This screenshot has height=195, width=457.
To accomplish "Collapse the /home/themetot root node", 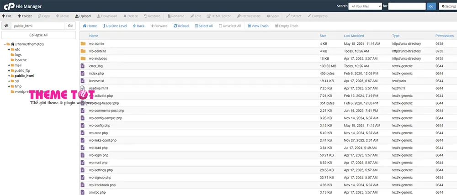I will click(5, 44).
